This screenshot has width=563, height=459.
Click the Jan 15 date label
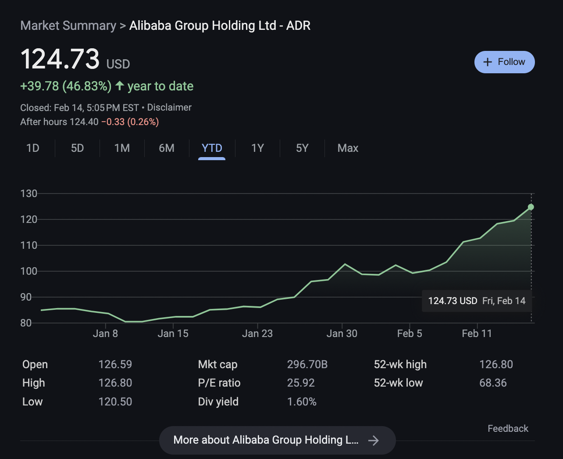coord(173,333)
